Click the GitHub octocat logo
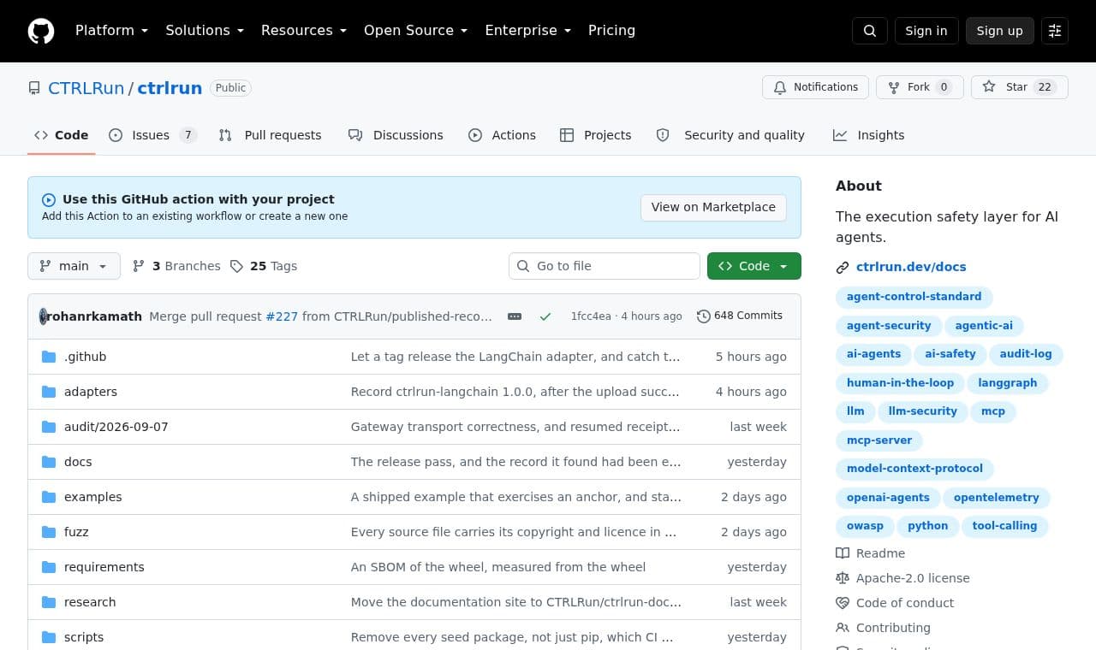The width and height of the screenshot is (1096, 650). [41, 31]
